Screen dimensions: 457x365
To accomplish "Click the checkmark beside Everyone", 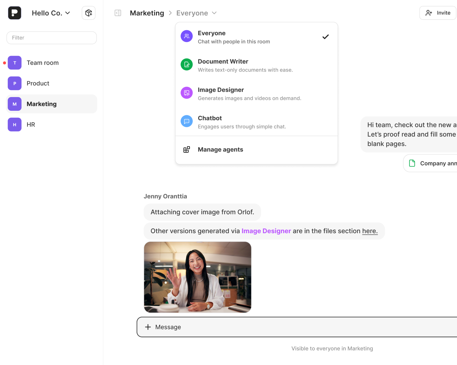I will pos(325,37).
